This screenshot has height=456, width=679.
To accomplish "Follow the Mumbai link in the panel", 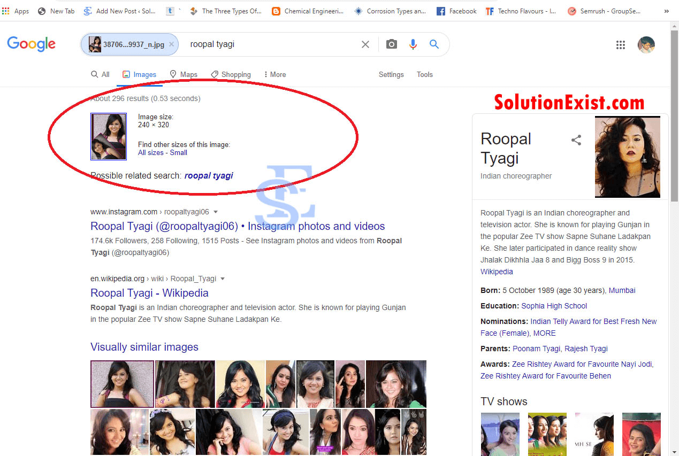I will [x=622, y=290].
